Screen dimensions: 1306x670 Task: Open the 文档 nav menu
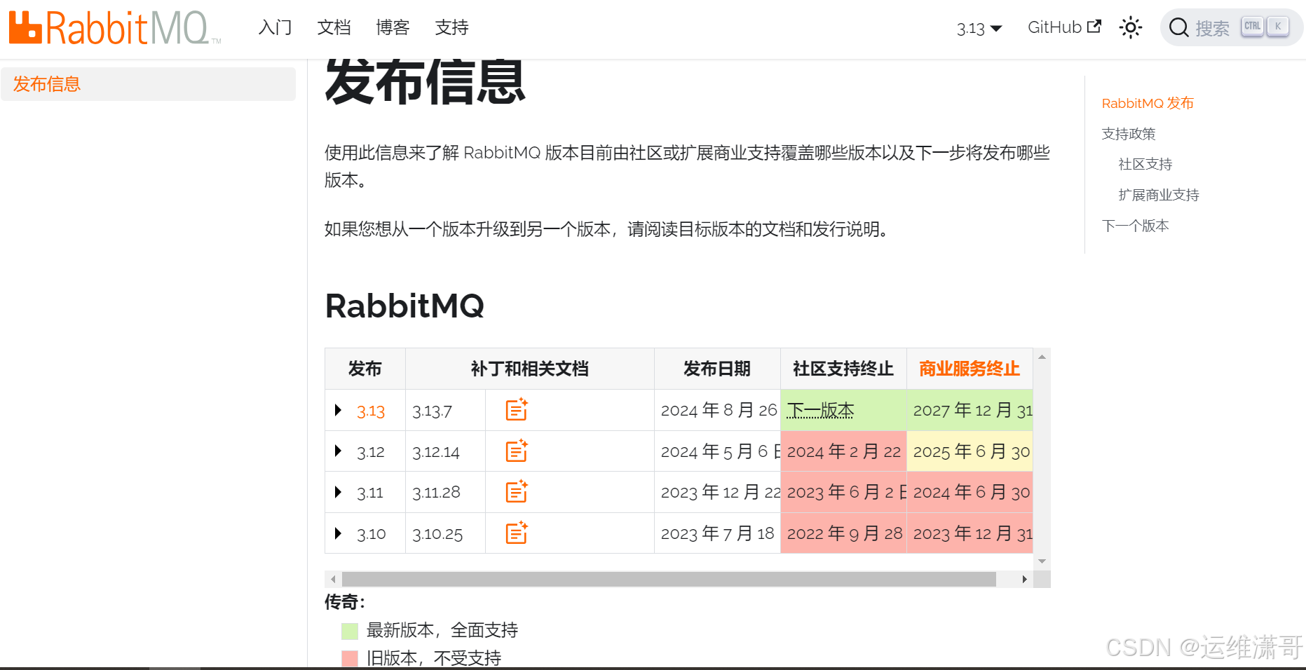pos(334,27)
